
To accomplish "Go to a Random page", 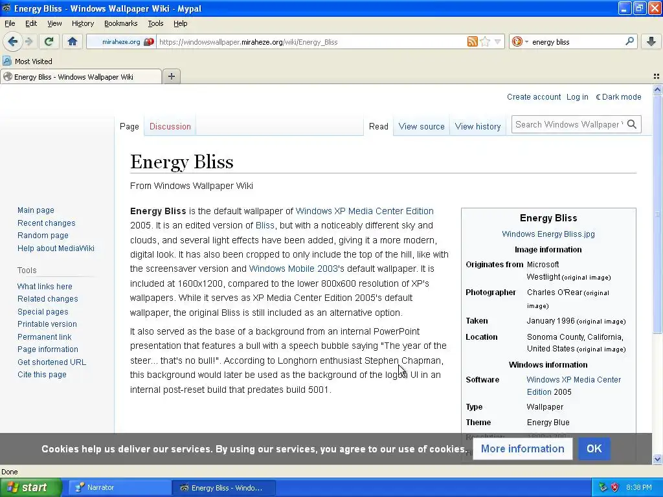I will point(43,236).
